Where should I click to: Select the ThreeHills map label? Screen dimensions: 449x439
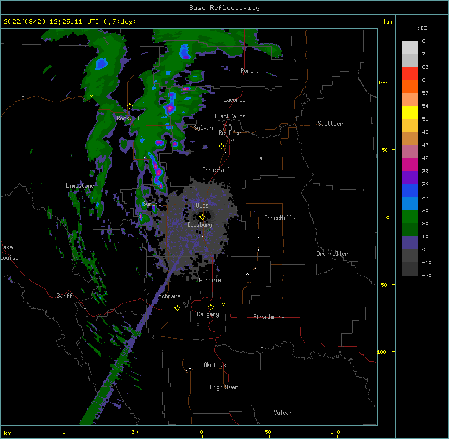[280, 218]
